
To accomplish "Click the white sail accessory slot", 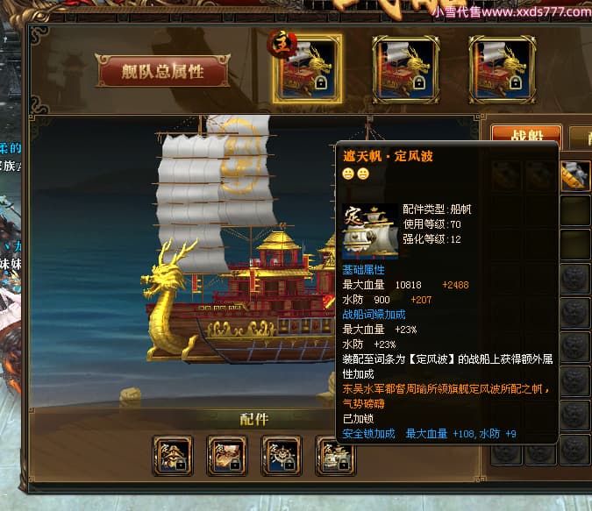I will [334, 455].
